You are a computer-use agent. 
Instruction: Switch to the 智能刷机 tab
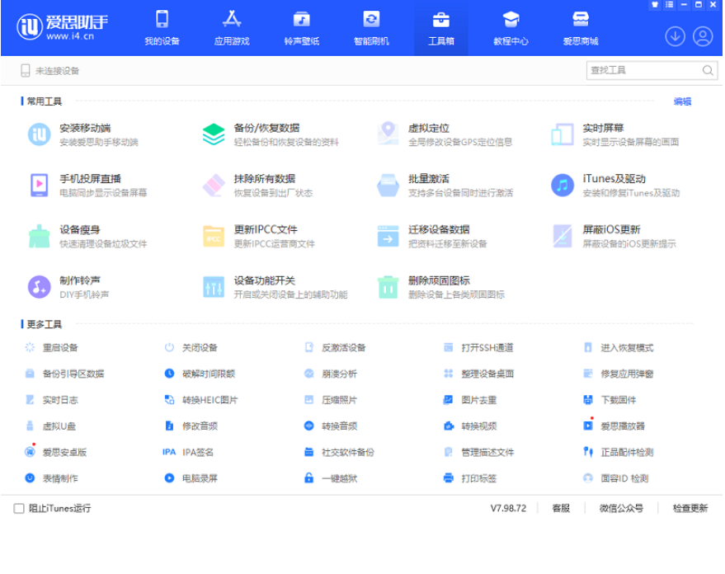371,28
